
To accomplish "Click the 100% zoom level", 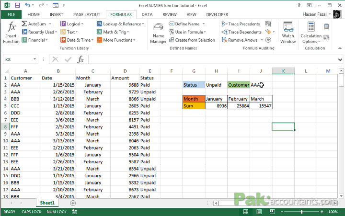I will point(333,212).
